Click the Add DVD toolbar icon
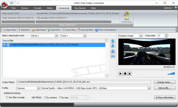 click(x=49, y=30)
